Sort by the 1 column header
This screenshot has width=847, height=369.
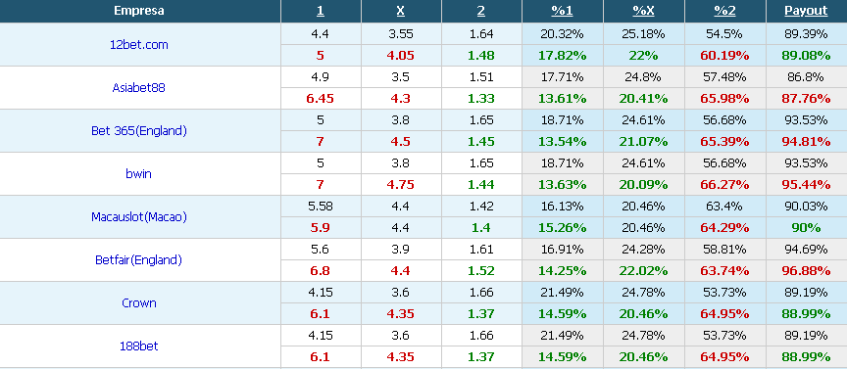(321, 11)
